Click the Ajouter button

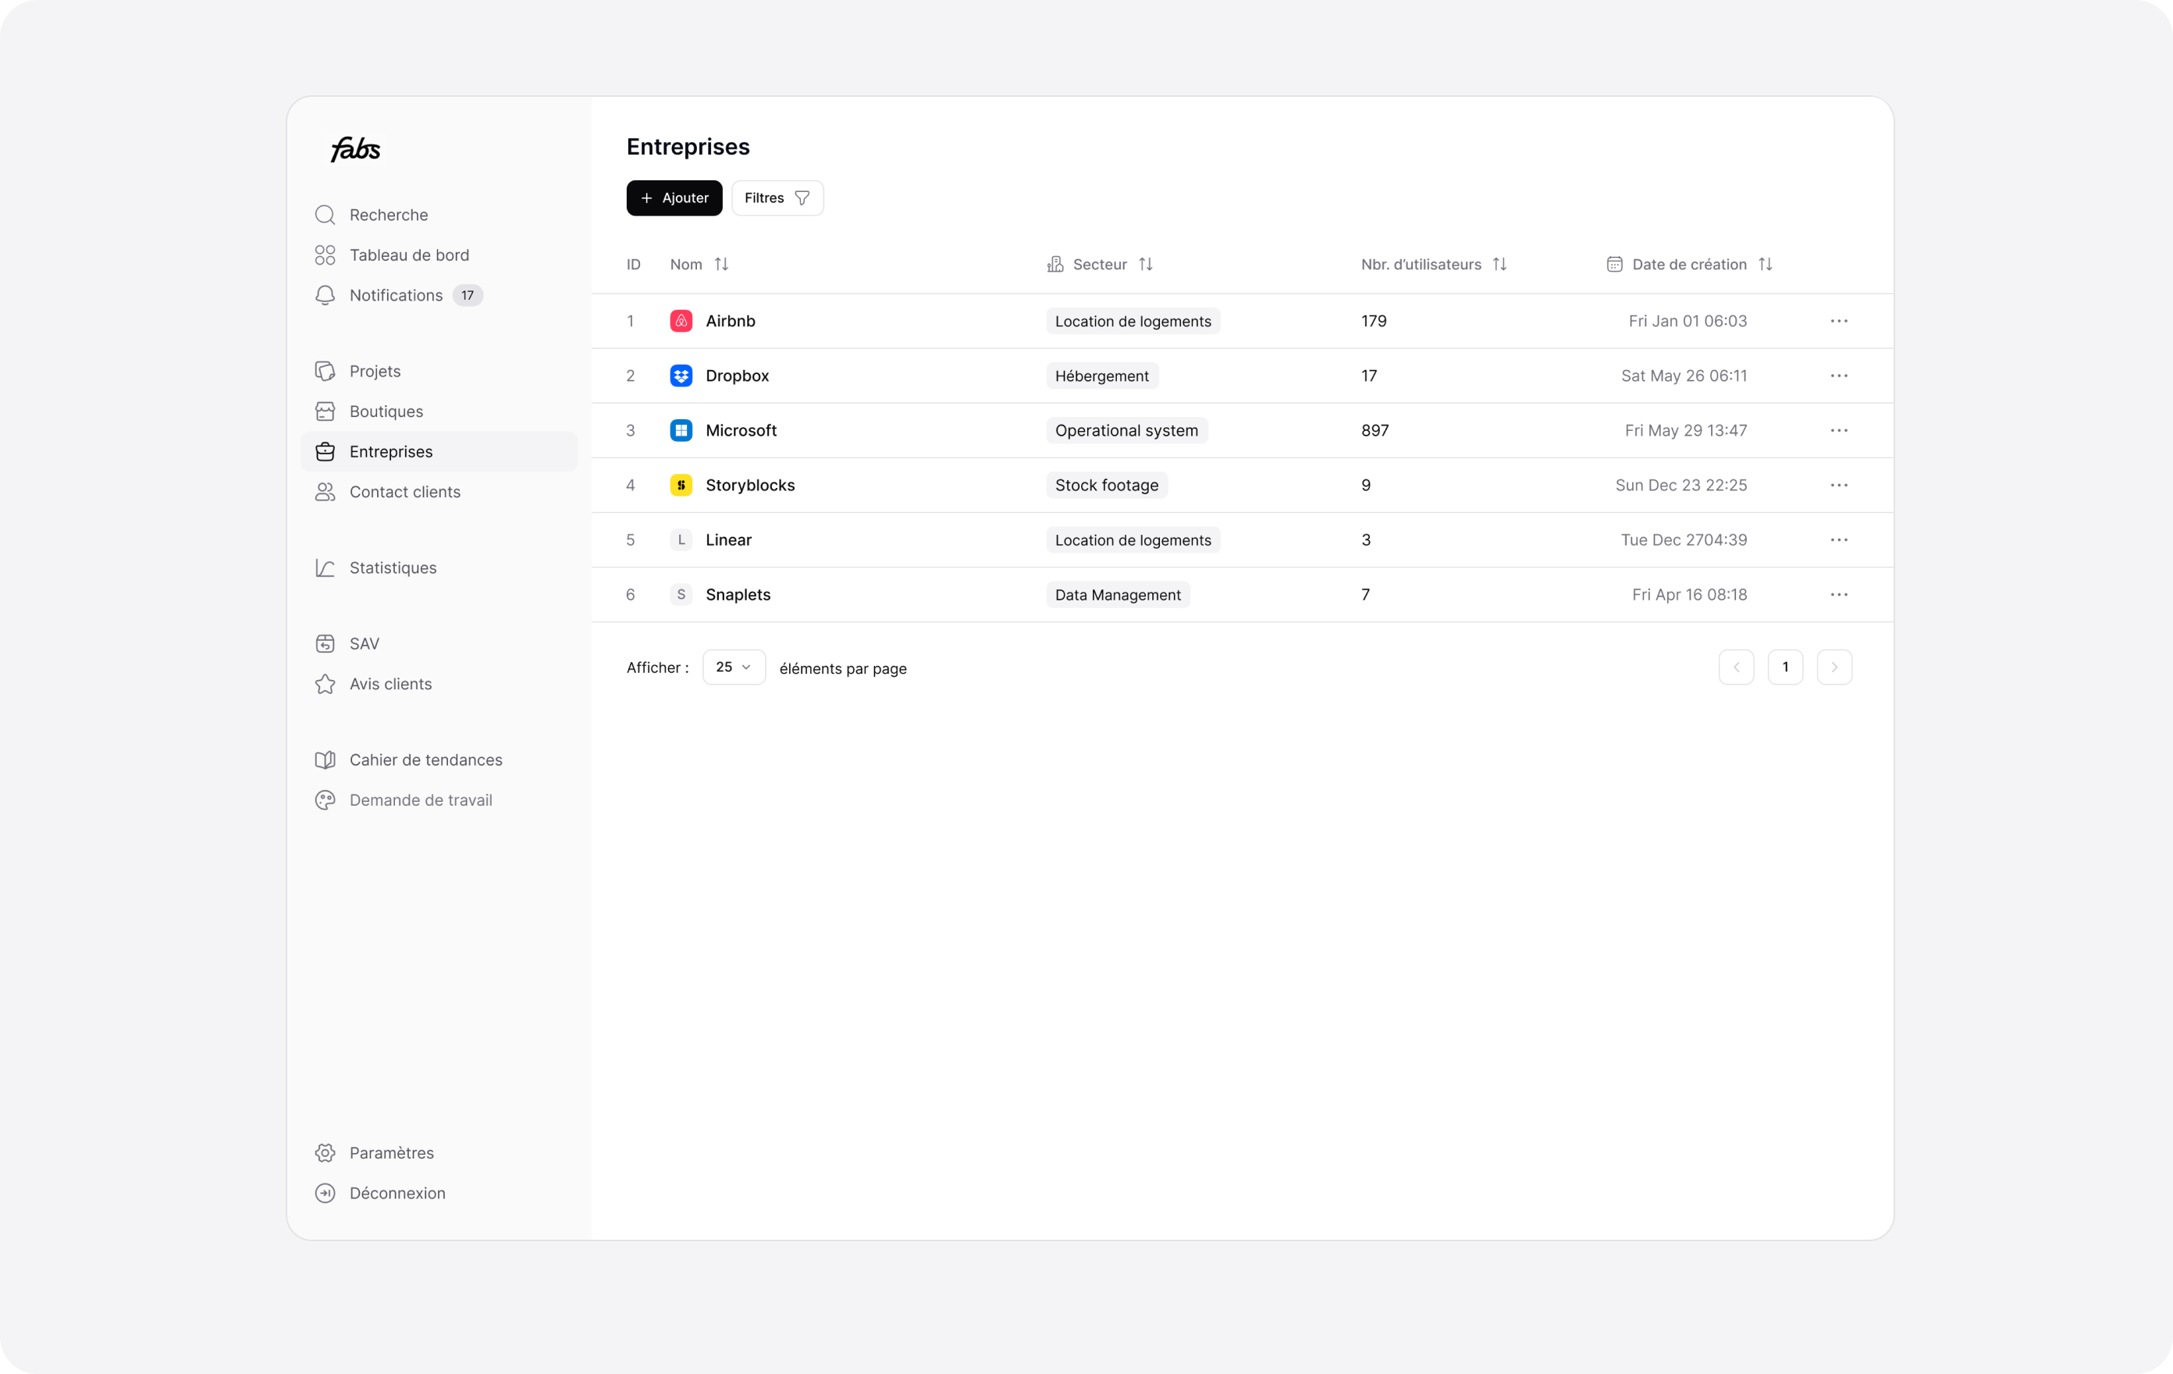(x=674, y=198)
